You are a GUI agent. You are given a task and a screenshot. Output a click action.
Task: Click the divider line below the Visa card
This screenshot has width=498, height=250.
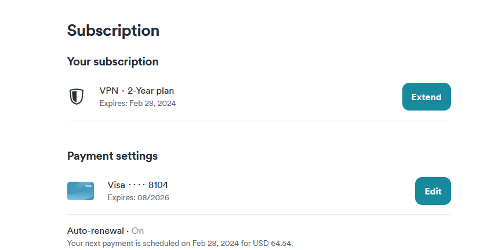coord(259,215)
